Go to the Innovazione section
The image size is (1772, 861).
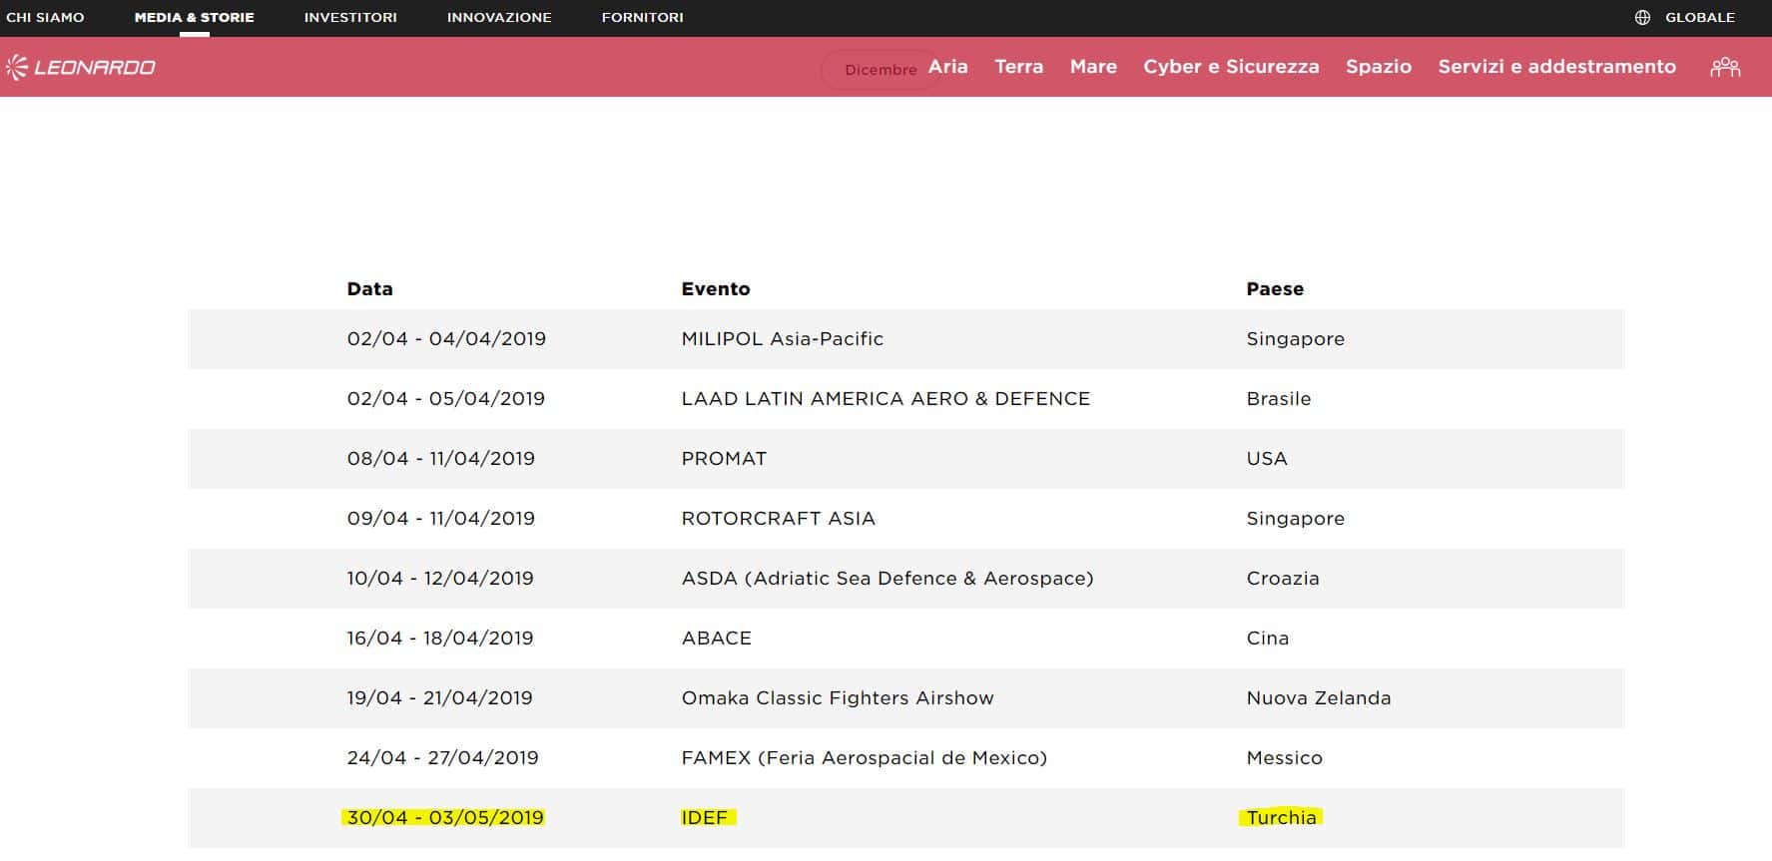coord(499,17)
